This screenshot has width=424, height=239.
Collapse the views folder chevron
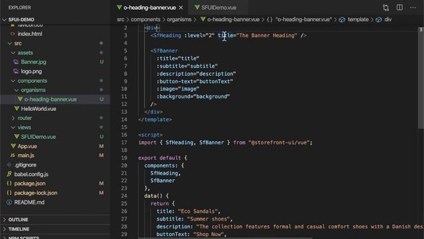click(13, 127)
